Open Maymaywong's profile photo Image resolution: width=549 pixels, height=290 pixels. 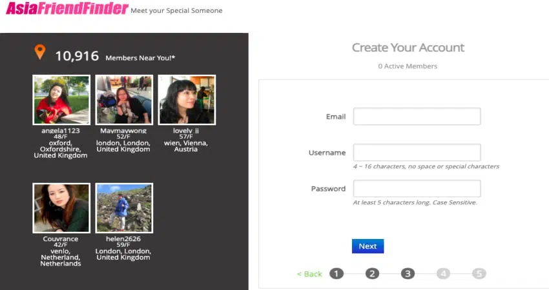tap(124, 100)
